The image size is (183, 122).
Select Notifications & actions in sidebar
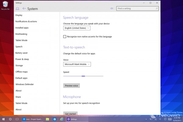pos(26,21)
